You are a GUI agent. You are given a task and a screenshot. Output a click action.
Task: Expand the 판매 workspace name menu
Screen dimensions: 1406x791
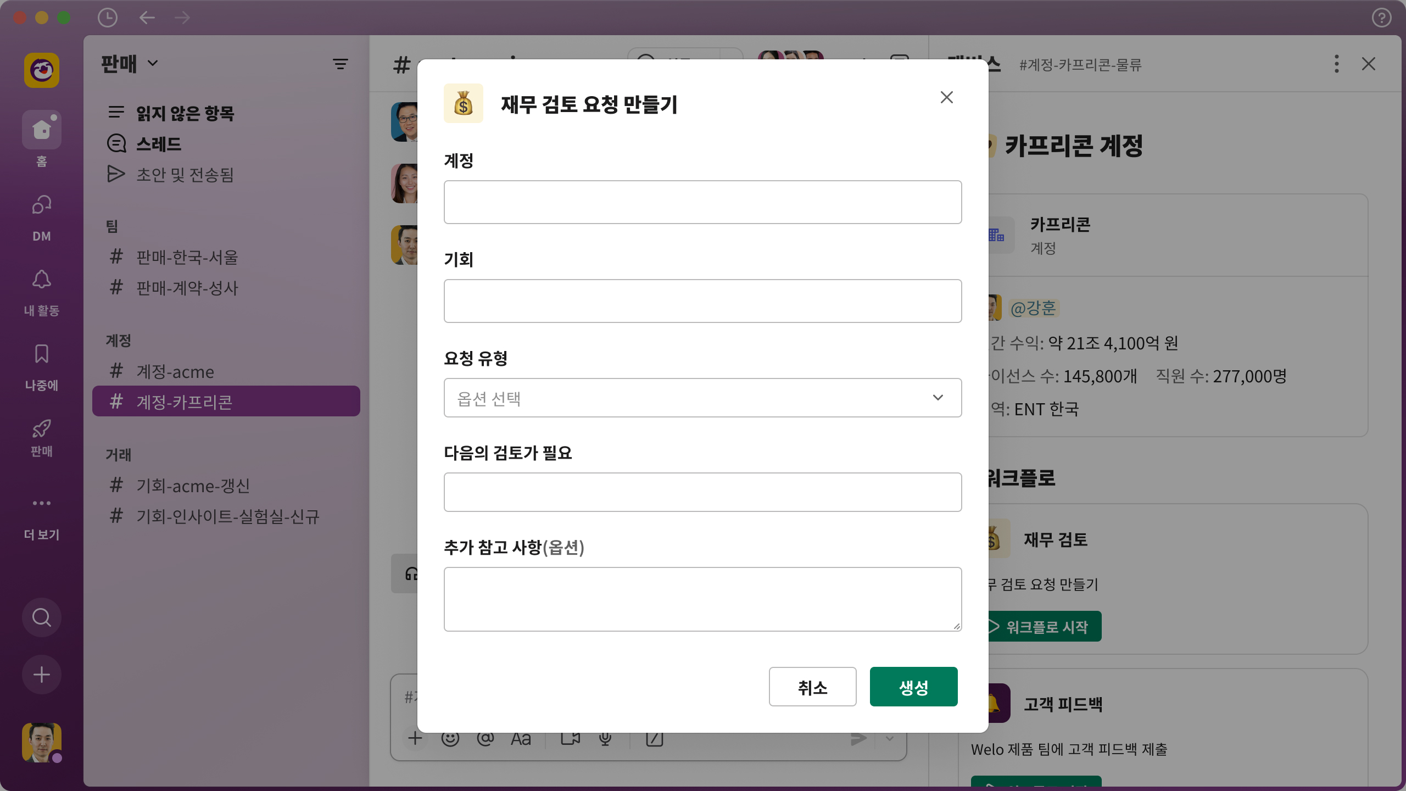pos(130,64)
